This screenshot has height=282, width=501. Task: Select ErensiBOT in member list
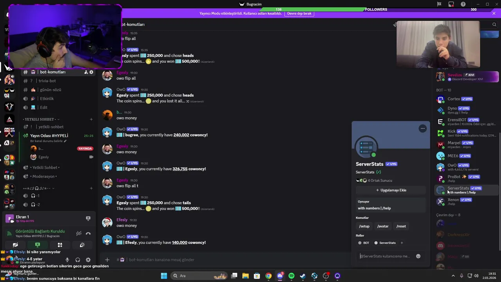tap(466, 122)
